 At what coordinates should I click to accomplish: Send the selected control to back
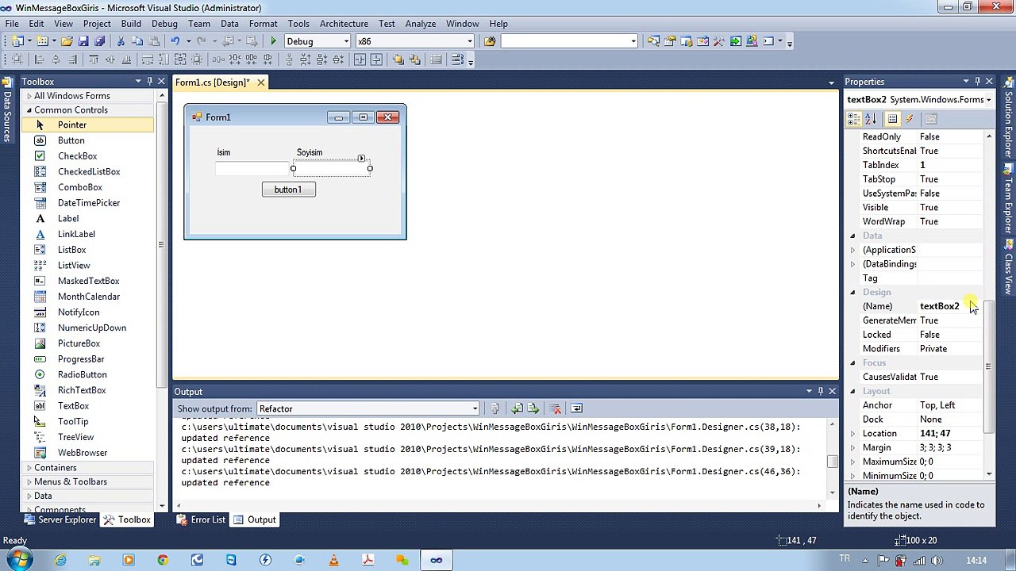click(414, 59)
